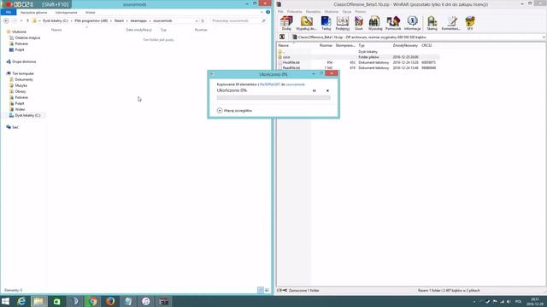Screen dimensions: 547x307
Task: Select the cson folder in WinRAR list
Action: point(358,57)
